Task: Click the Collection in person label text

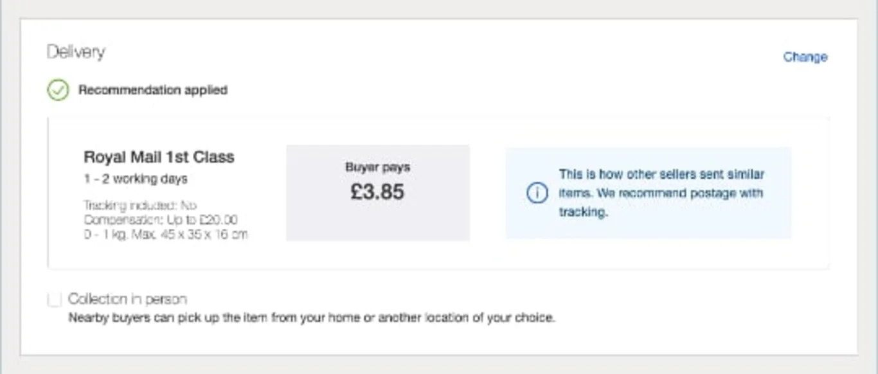Action: click(x=127, y=299)
